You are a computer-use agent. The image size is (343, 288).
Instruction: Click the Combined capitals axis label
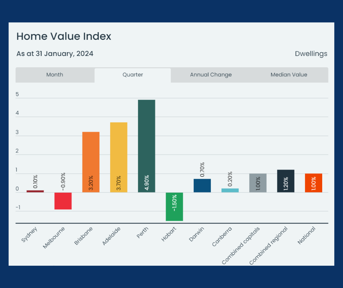point(240,246)
